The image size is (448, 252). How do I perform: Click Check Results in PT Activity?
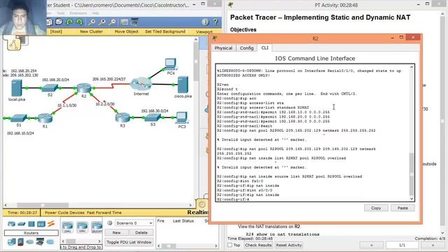(x=258, y=245)
